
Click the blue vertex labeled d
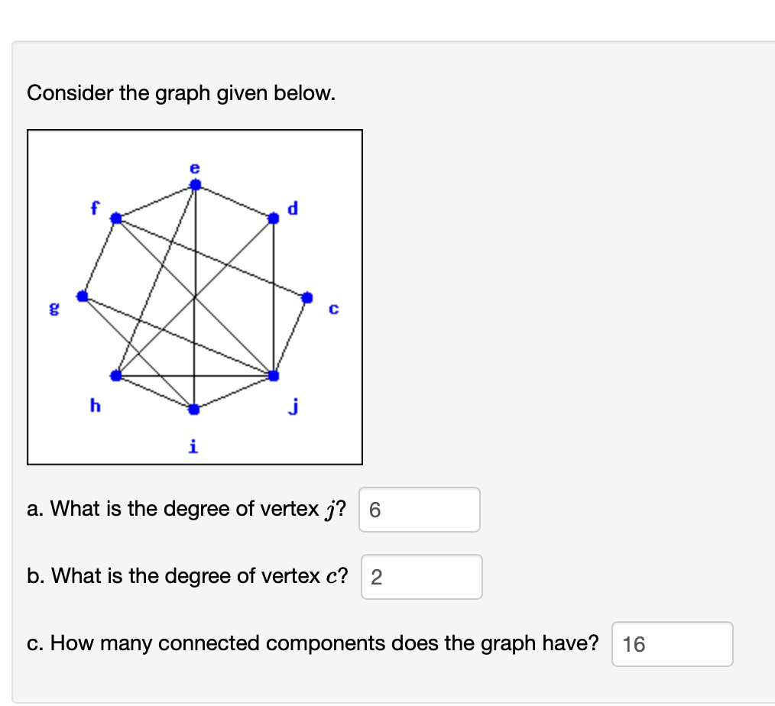(x=273, y=219)
